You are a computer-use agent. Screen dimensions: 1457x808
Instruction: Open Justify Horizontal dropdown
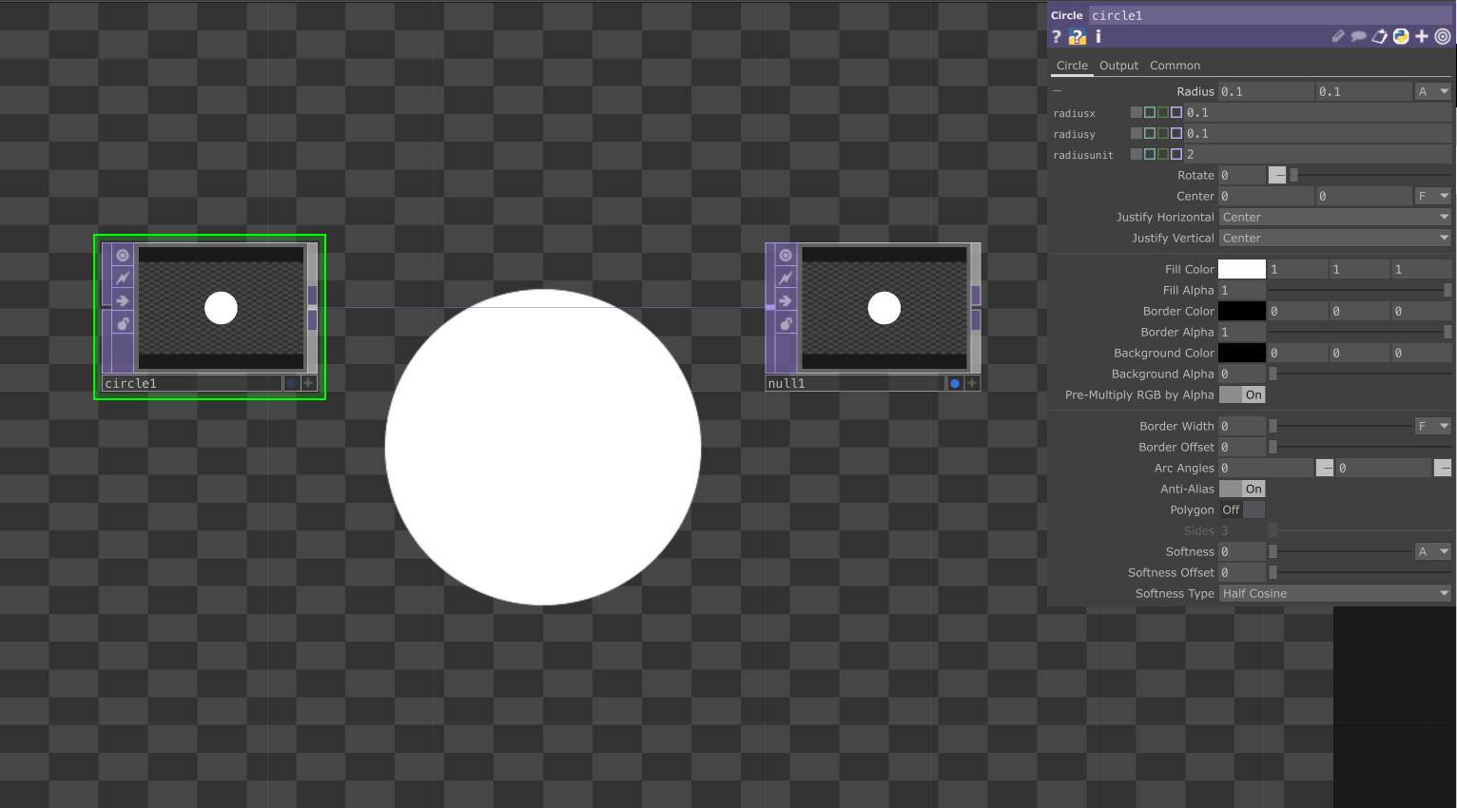click(1335, 217)
